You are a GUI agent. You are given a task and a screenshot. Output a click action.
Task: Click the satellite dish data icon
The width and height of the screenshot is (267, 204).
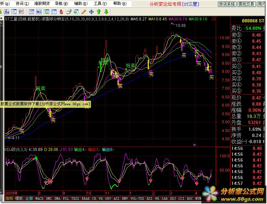(69, 12)
